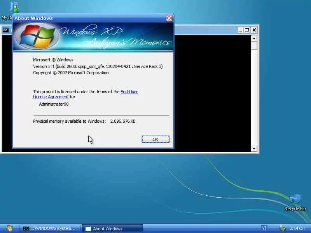
Task: Click the Copyright 2007 Microsoft Corporation line
Action: (71, 73)
